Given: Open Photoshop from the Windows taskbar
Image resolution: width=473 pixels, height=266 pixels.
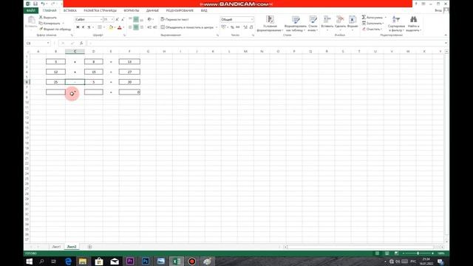Looking at the screenshot, I should pyautogui.click(x=146, y=261).
